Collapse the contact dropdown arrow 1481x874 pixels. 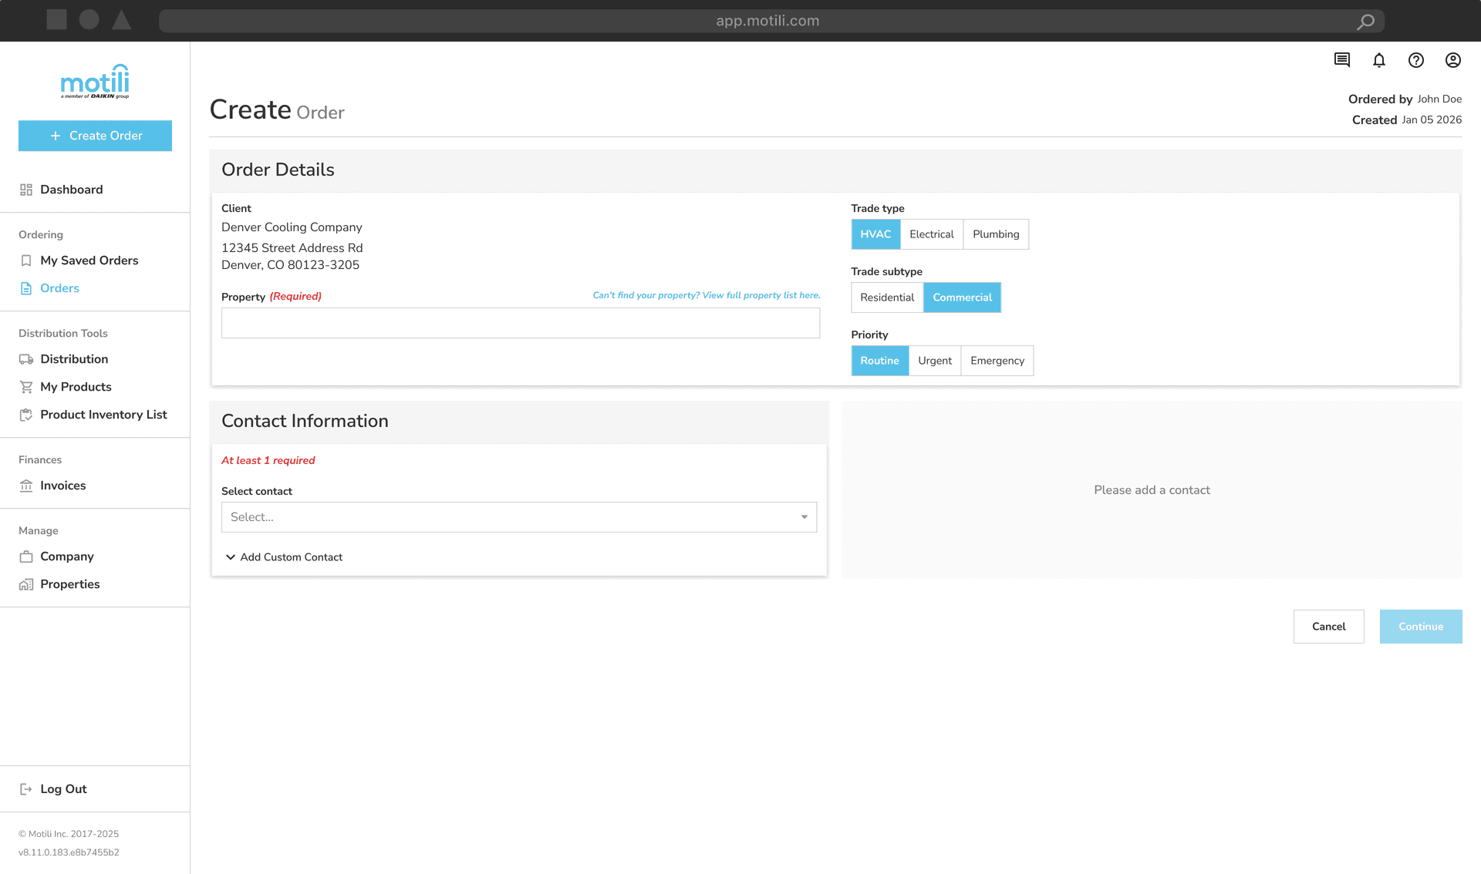pyautogui.click(x=804, y=517)
